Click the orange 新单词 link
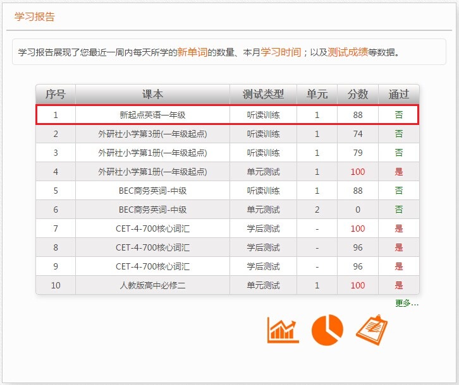The image size is (459, 385). click(192, 52)
